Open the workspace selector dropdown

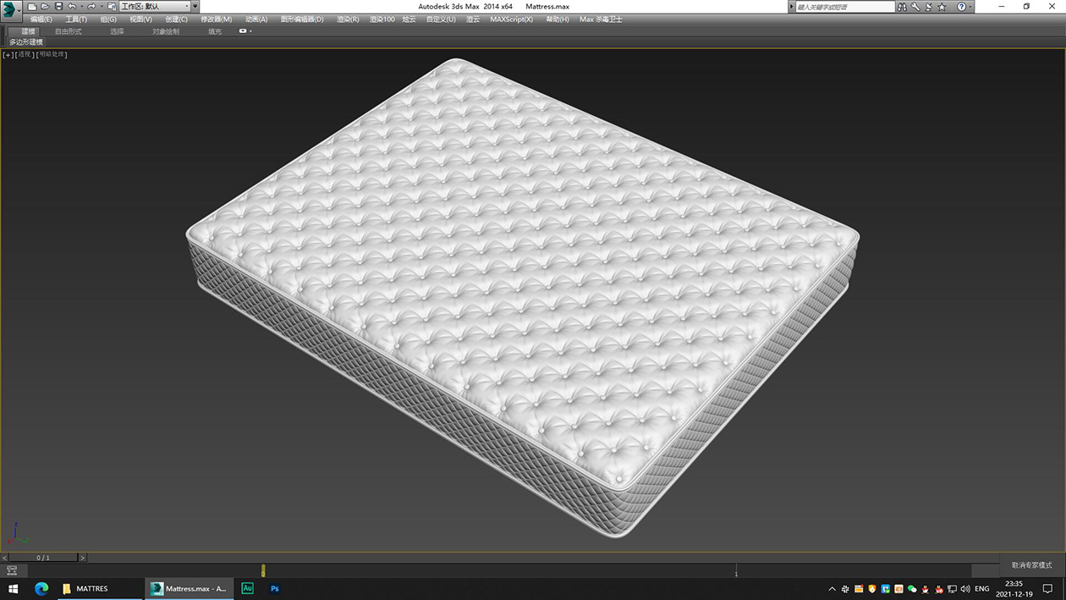[x=154, y=6]
